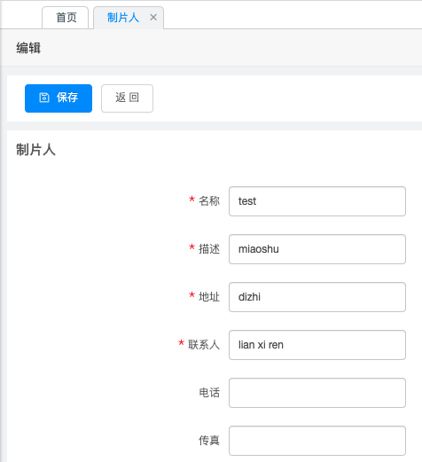Click into the 联系人 field with lian xi ren
422x462 pixels.
coord(317,345)
